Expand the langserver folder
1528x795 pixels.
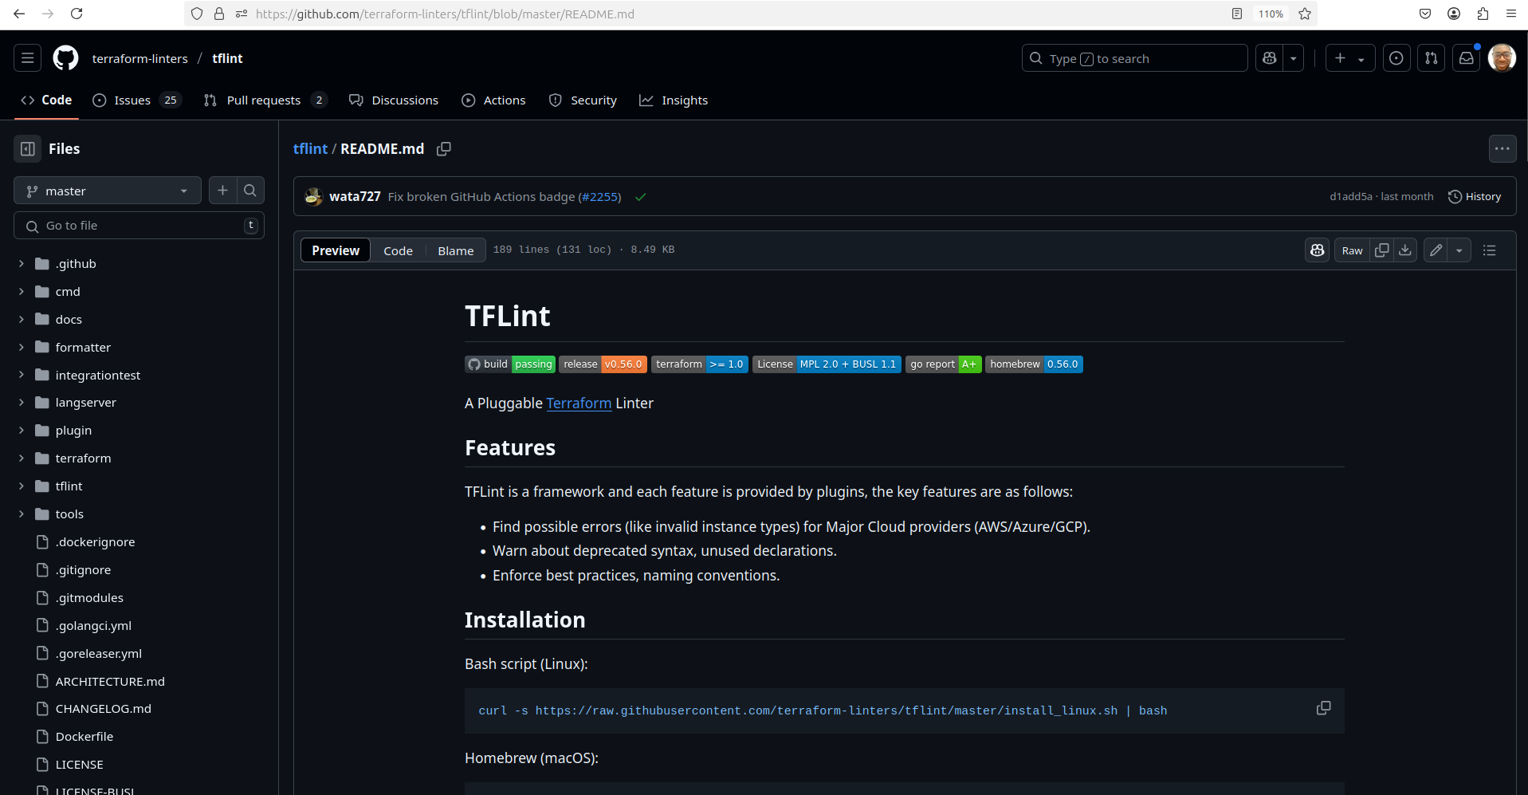pos(22,402)
